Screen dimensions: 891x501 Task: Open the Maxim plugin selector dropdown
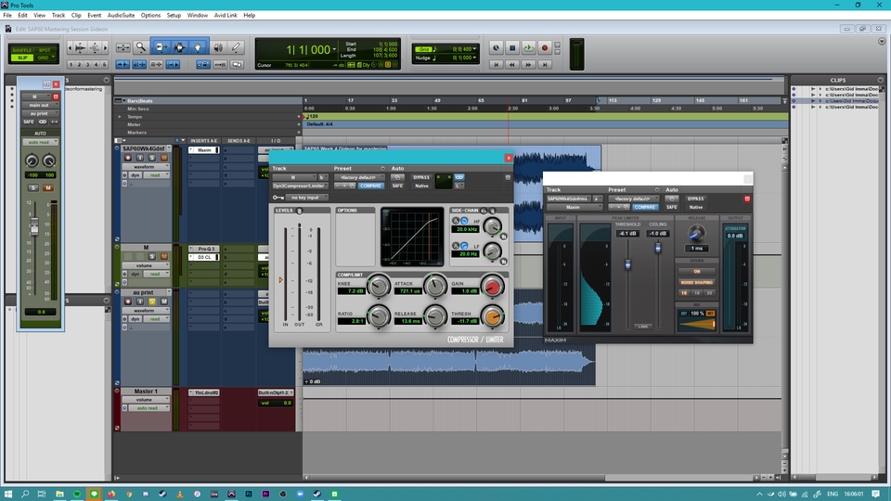[574, 207]
